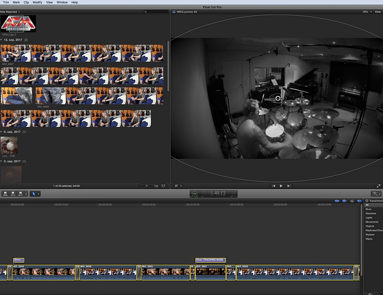Open the tools dropdown beside arrow tool

(x=38, y=194)
